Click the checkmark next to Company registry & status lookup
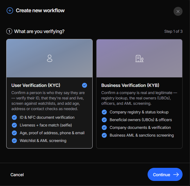Image resolution: width=190 pixels, height=186 pixels. tap(104, 112)
